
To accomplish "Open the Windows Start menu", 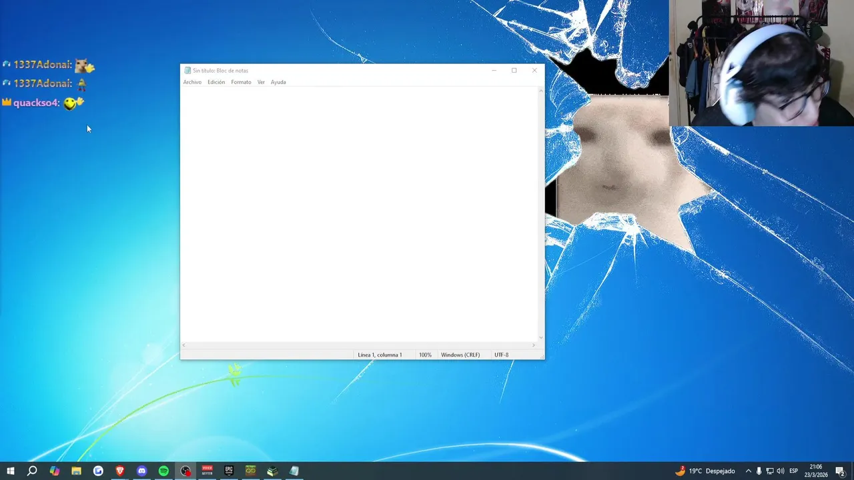I will click(11, 471).
